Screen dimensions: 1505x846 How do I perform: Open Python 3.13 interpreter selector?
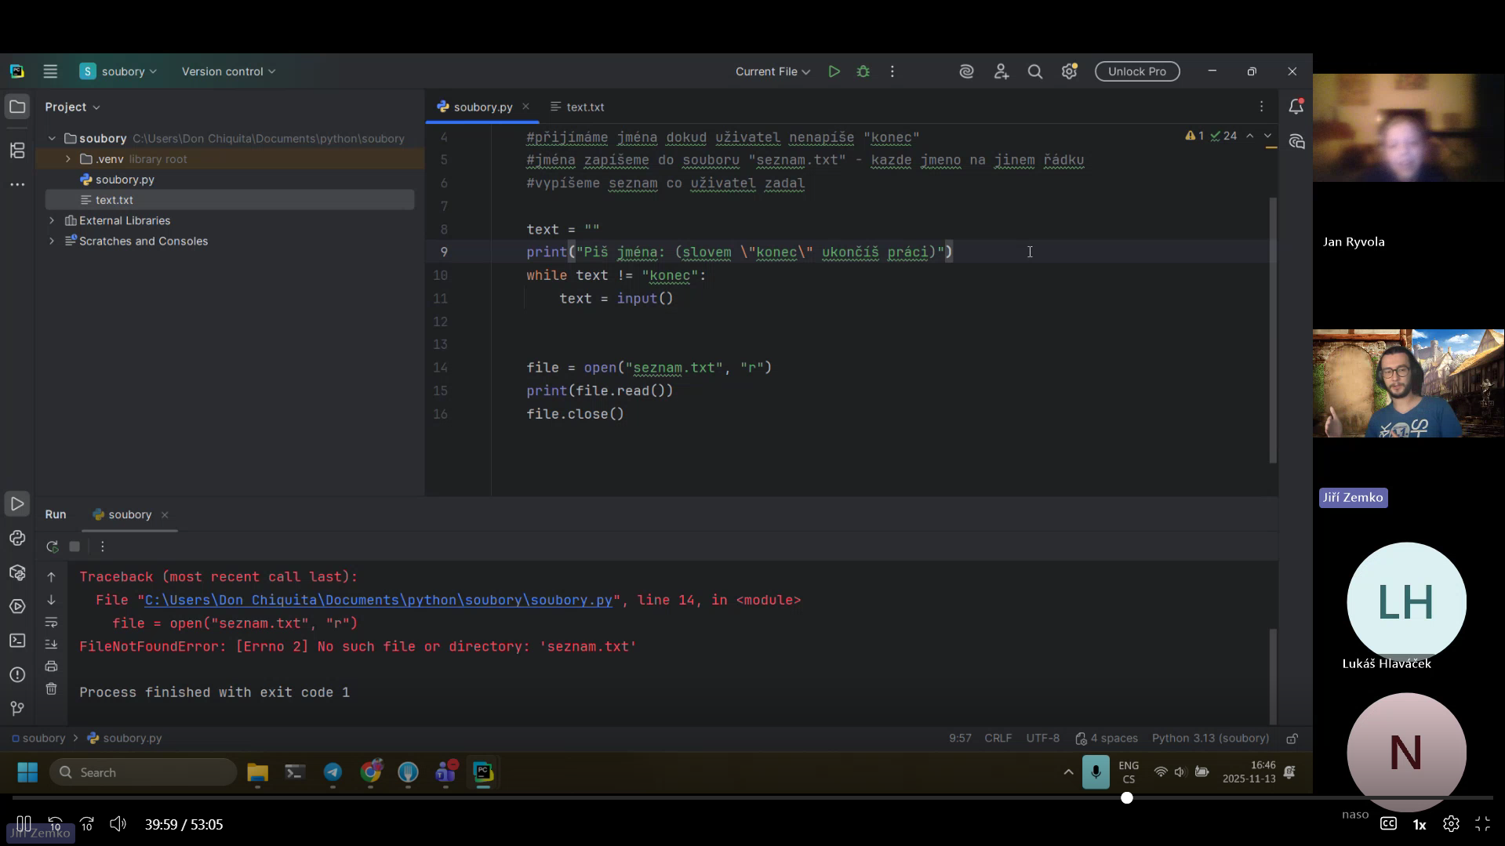[1210, 739]
